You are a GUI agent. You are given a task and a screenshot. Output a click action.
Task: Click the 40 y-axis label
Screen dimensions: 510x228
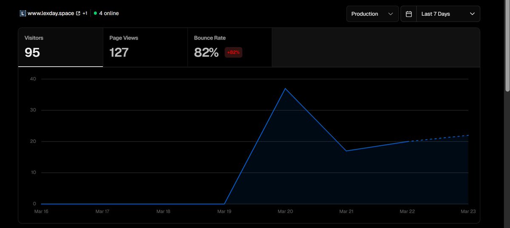click(x=33, y=79)
